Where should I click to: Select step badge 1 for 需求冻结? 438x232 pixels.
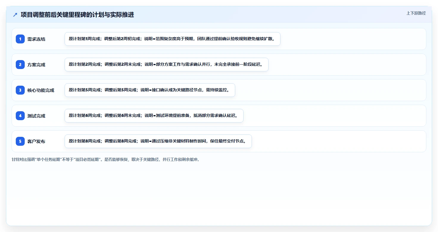[20, 39]
